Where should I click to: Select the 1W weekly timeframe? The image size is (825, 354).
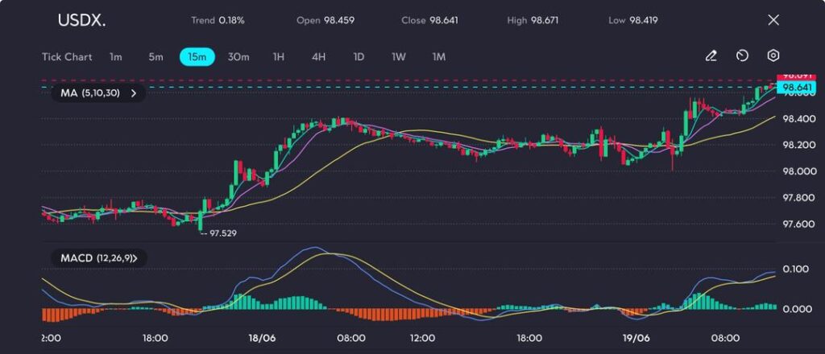tap(399, 57)
